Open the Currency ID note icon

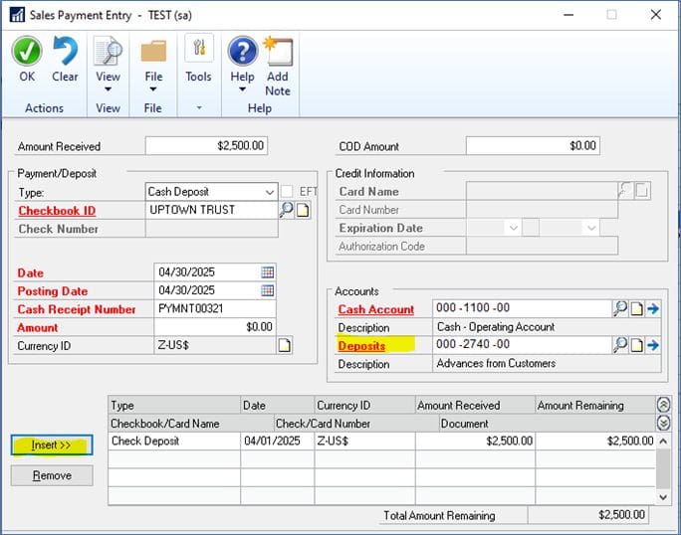tap(284, 346)
